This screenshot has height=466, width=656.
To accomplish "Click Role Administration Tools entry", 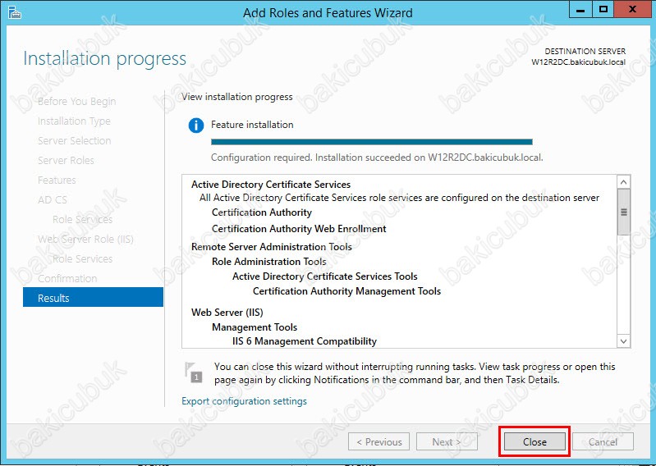I will click(269, 262).
